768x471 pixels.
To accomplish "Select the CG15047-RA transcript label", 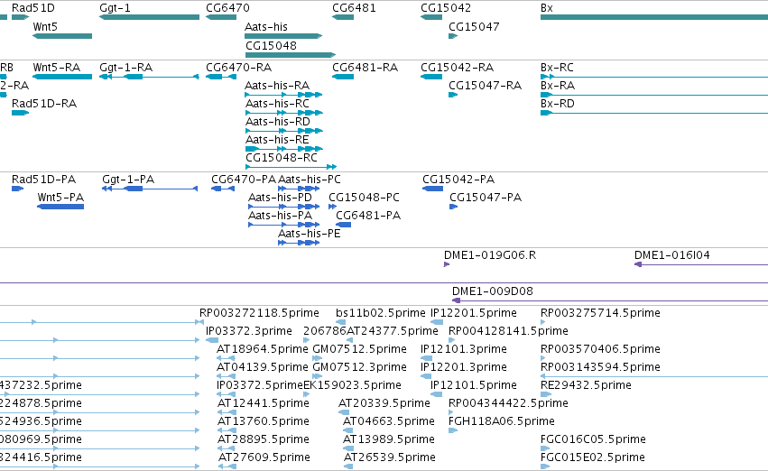I will [x=486, y=85].
